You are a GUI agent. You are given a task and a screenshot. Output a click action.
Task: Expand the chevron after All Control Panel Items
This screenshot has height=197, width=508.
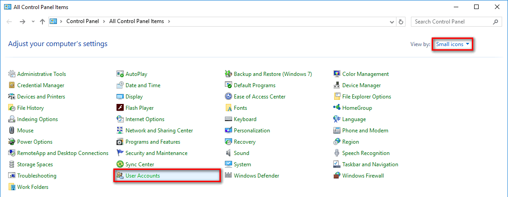click(169, 21)
